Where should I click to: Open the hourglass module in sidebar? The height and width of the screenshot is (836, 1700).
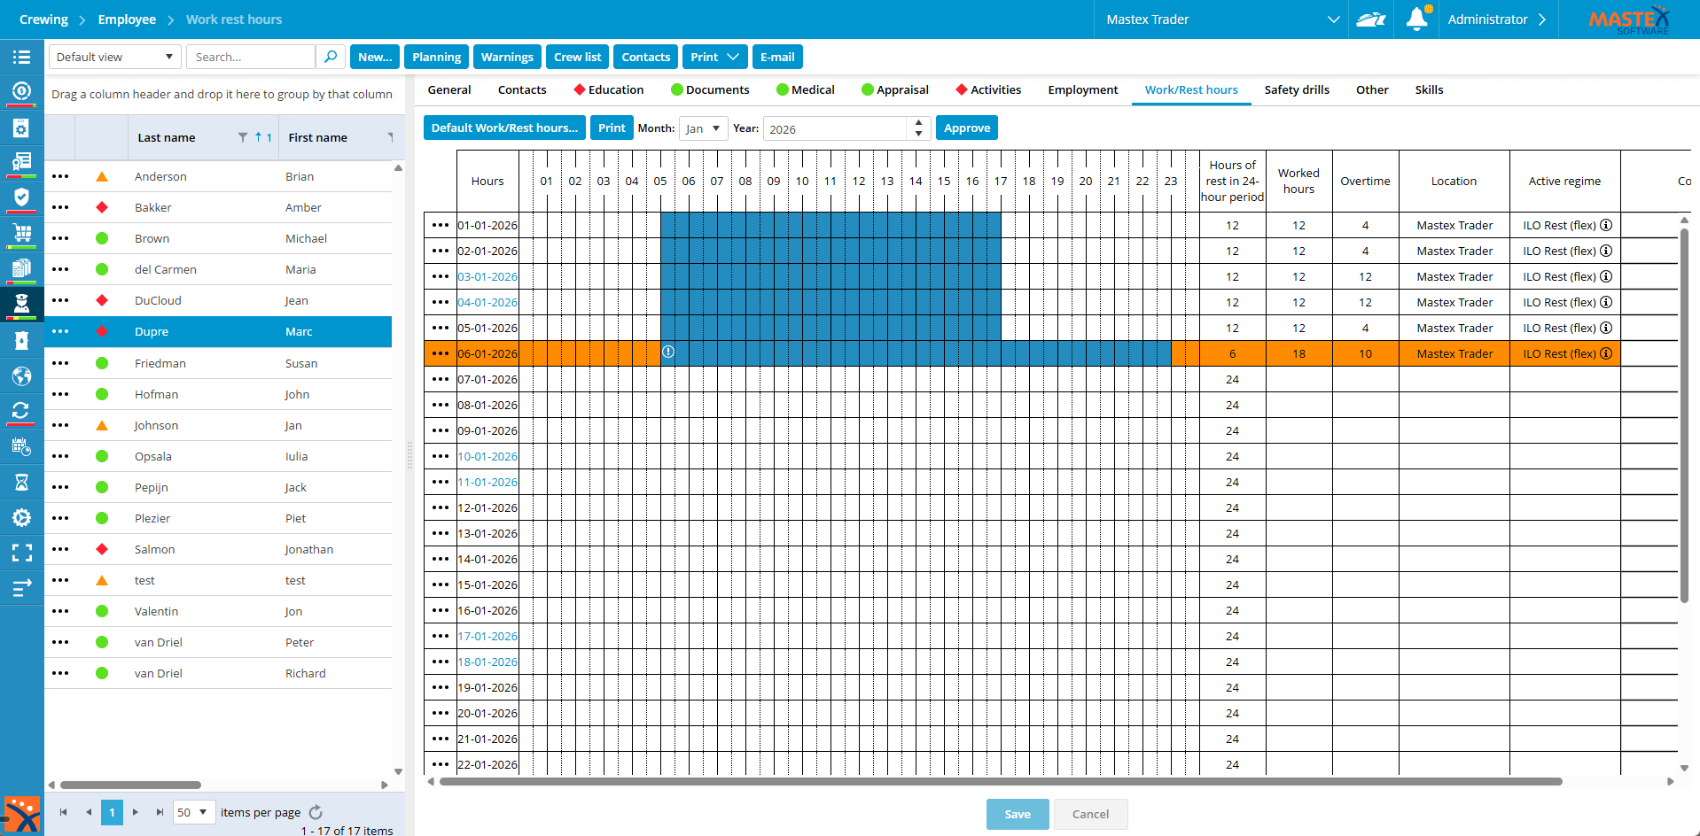pos(21,482)
